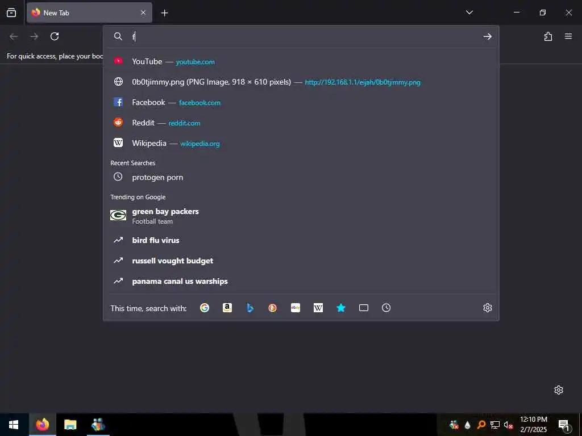The image size is (582, 436).
Task: Click the network tray icon
Action: (495, 425)
